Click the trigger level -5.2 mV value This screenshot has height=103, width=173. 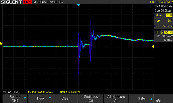167,26
